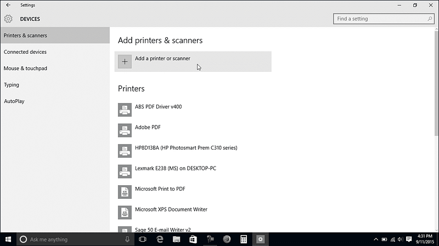Click Adobe PDF printer name
The height and width of the screenshot is (246, 439).
tap(148, 127)
